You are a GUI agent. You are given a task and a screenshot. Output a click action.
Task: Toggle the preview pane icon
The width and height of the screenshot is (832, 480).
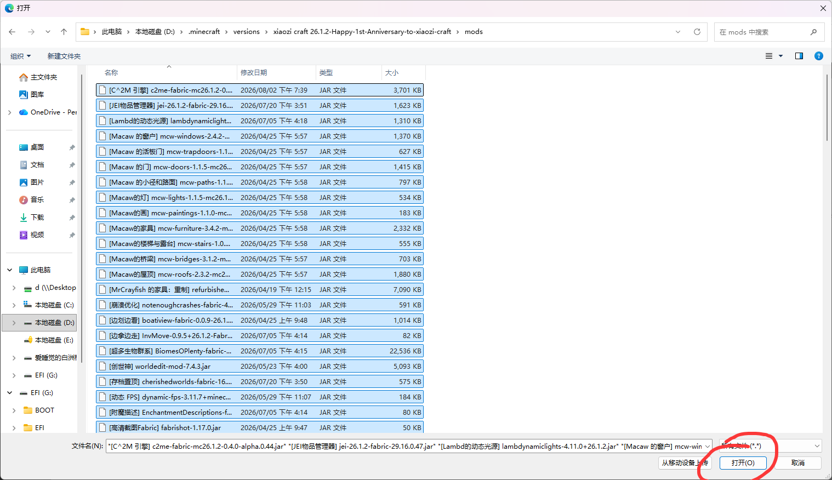[x=799, y=56]
